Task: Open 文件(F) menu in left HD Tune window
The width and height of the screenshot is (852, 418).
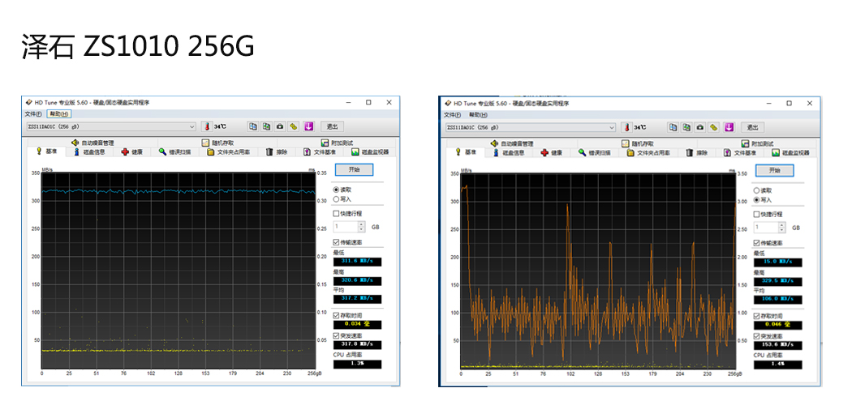Action: (33, 114)
